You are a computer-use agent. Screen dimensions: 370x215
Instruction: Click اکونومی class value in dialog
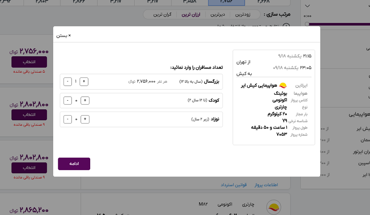(280, 100)
